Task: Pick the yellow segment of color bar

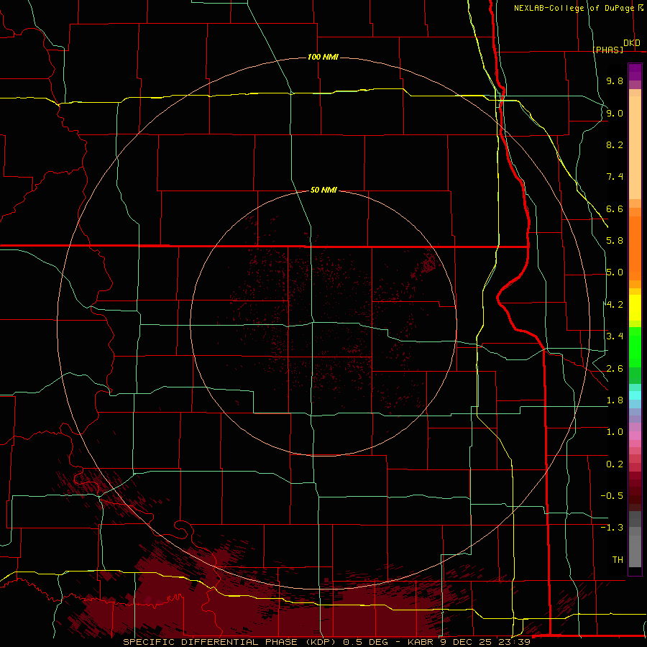Action: click(x=635, y=308)
